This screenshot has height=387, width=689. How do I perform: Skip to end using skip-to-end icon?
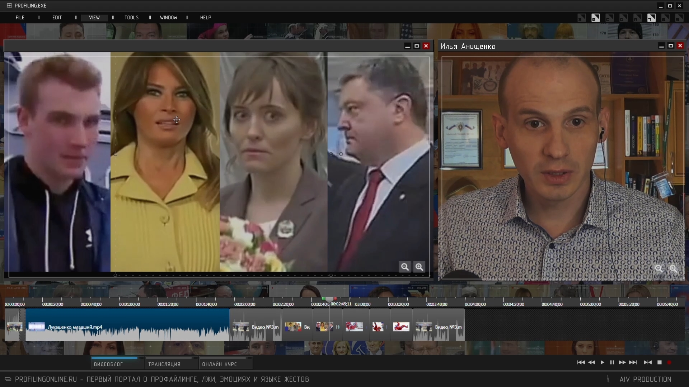click(x=633, y=363)
